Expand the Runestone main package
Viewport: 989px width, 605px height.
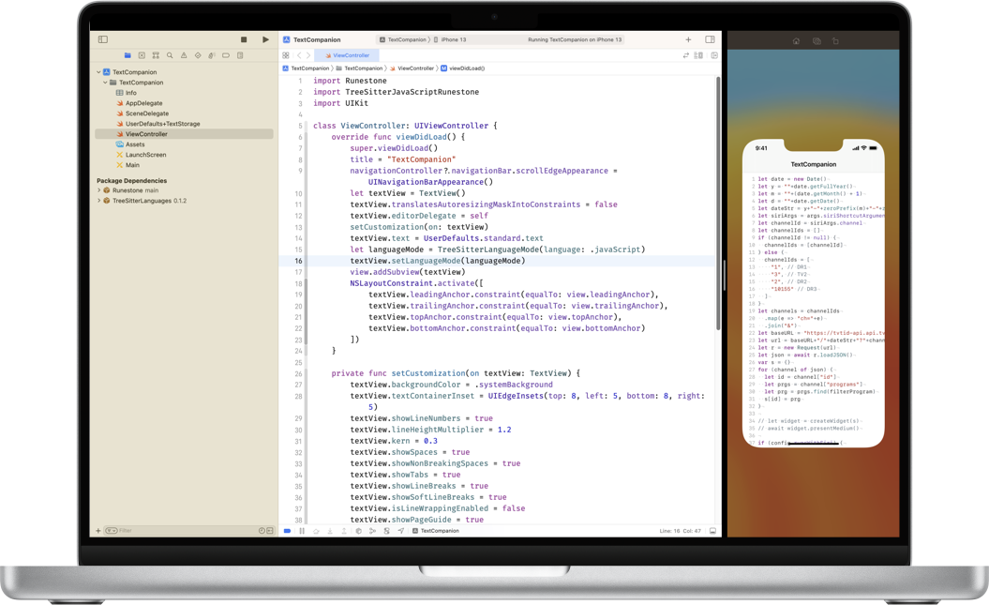tap(100, 189)
